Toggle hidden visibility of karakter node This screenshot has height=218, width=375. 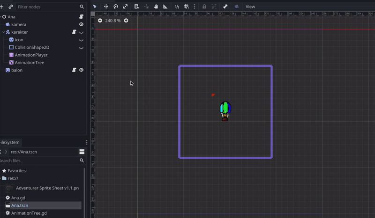[x=81, y=32]
